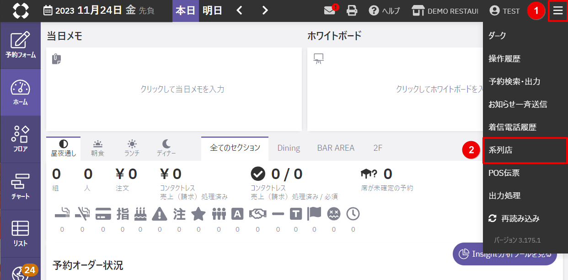Open the hamburger menu icon
Screen dimensions: 568x280
557,11
